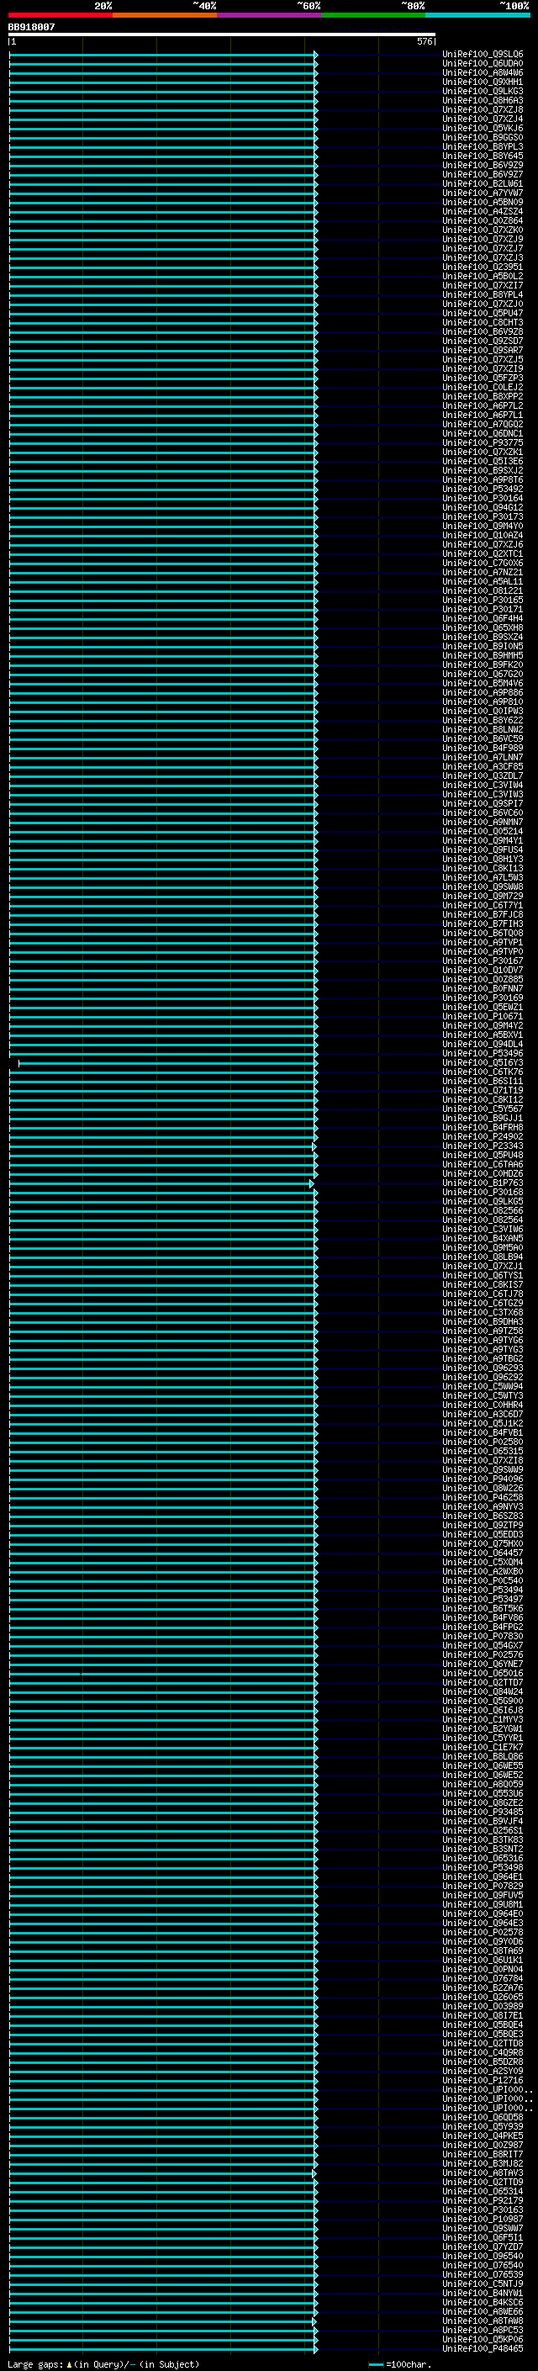This screenshot has width=538, height=2371.
Task: Select hit label UniRef100_O23951
Action: point(483,267)
